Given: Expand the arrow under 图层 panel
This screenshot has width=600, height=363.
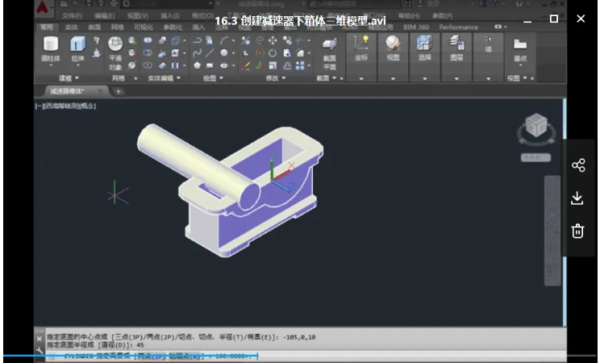Looking at the screenshot, I should pos(456,78).
